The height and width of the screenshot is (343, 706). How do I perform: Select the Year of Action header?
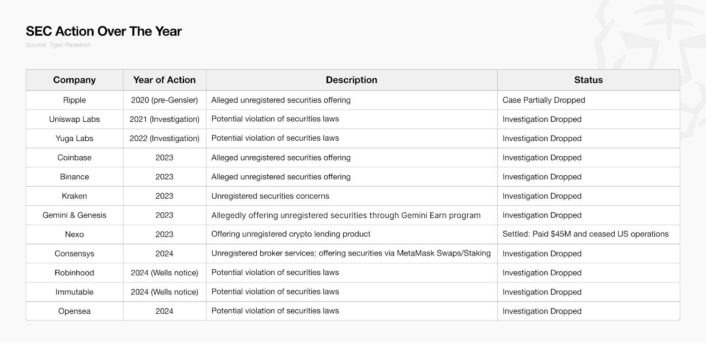[x=165, y=80]
